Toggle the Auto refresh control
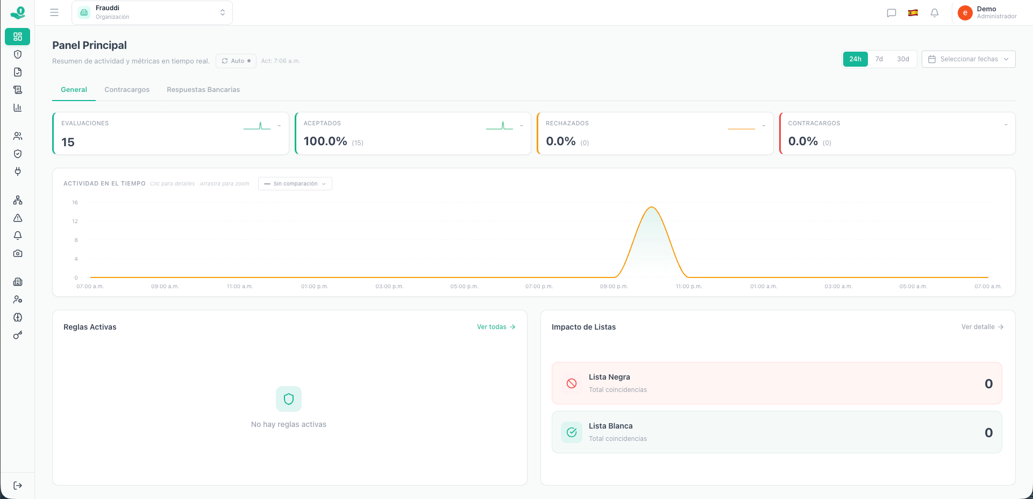1033x499 pixels. pos(236,61)
